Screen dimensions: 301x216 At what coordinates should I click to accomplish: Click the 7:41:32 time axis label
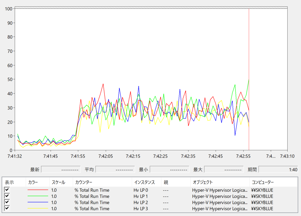pyautogui.click(x=15, y=156)
